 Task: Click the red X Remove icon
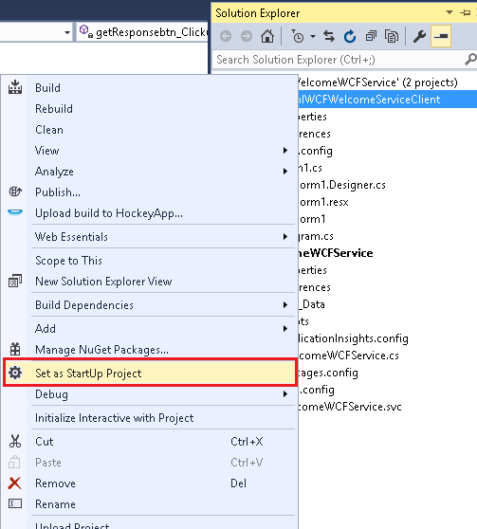pos(14,483)
